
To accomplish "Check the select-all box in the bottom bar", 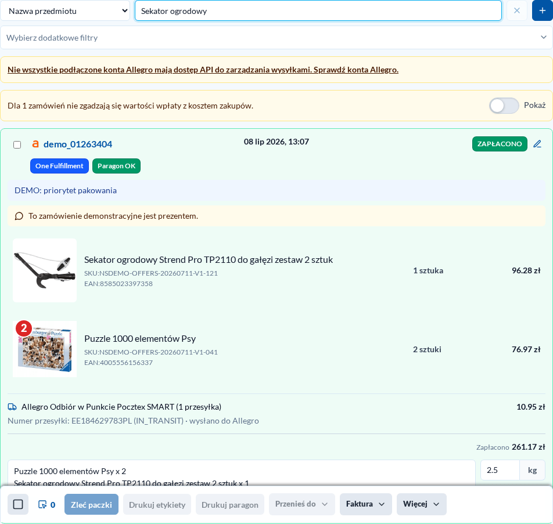I will pos(18,504).
